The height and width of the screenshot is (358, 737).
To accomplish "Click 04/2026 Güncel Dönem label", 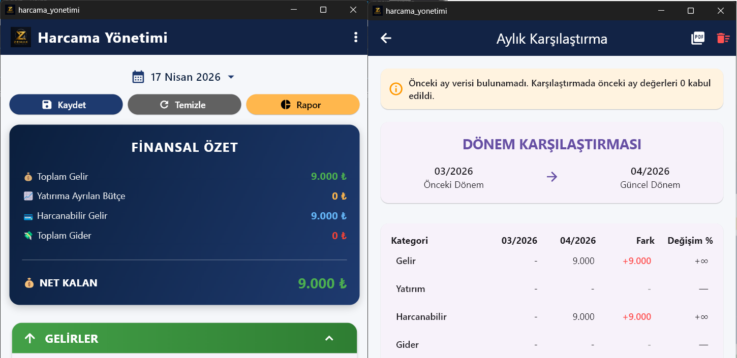I will tap(650, 178).
